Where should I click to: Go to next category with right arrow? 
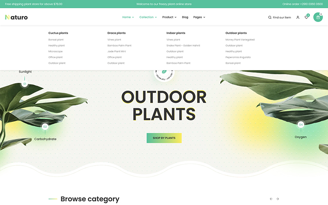point(278,199)
